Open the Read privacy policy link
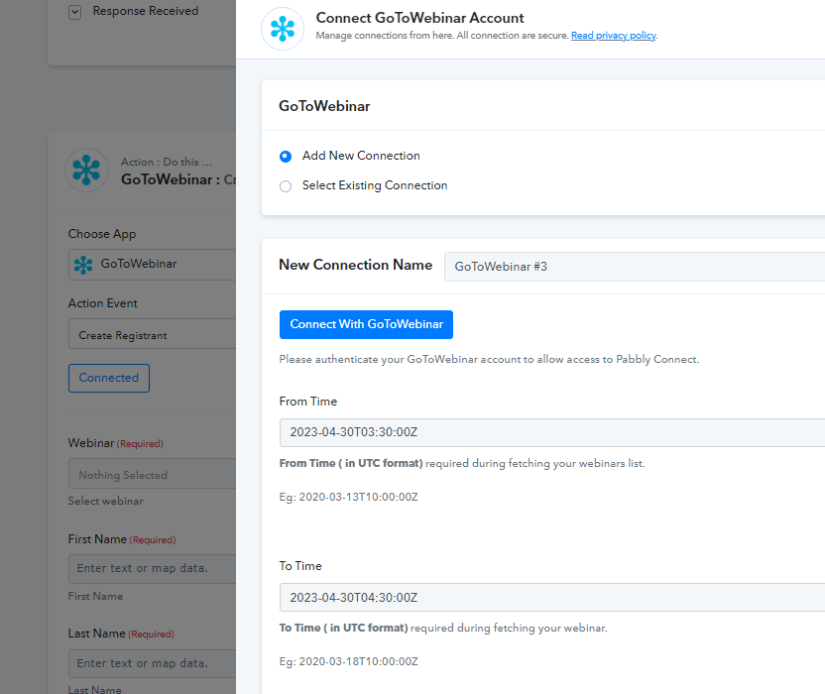825x694 pixels. 614,36
